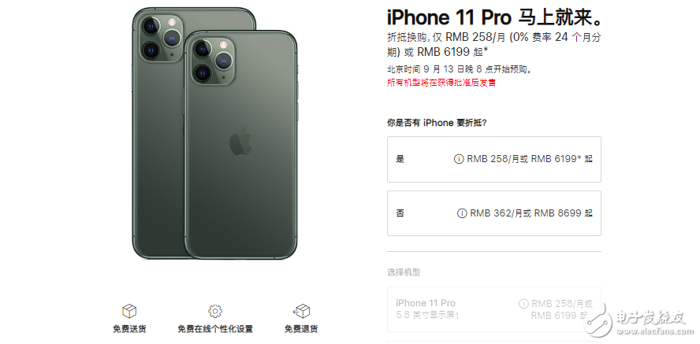
Task: Select 是 for iPhone trade-in
Action: (493, 160)
